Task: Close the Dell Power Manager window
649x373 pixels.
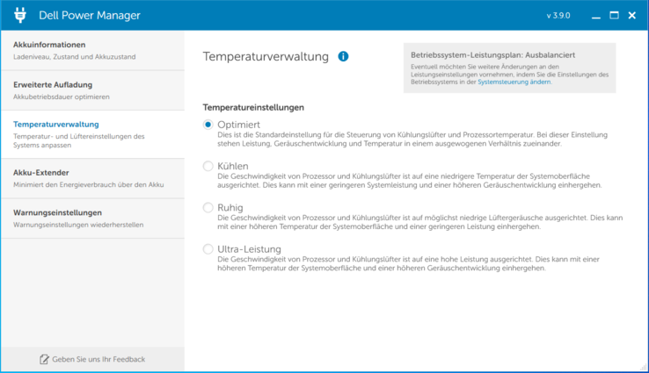Action: pos(632,16)
